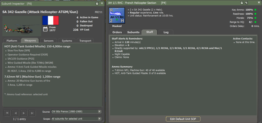
Task: Click the pop-out arrow icon in unit window
Action: coord(247,3)
